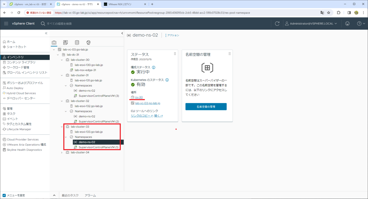Select インベントリ in the left navigation
This screenshot has height=199, width=368.
[25, 57]
